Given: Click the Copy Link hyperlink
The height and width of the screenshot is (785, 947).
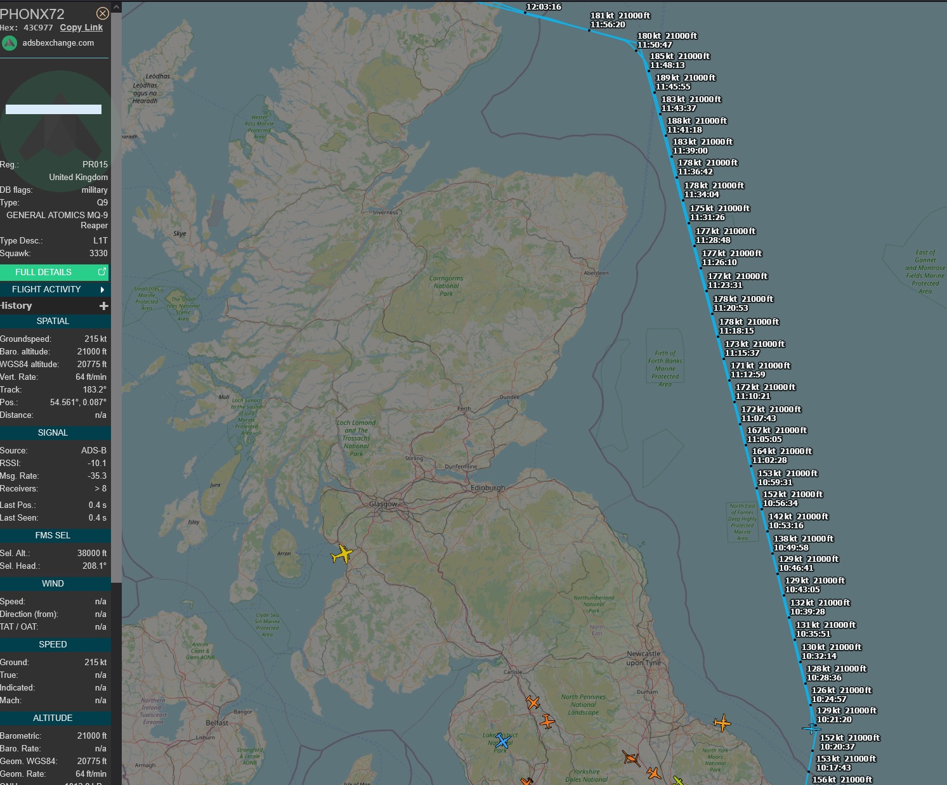Looking at the screenshot, I should point(81,27).
